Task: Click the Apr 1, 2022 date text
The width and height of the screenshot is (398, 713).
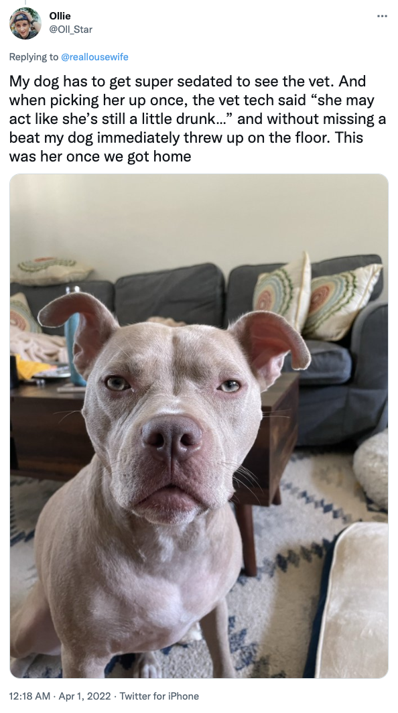Action: (84, 696)
